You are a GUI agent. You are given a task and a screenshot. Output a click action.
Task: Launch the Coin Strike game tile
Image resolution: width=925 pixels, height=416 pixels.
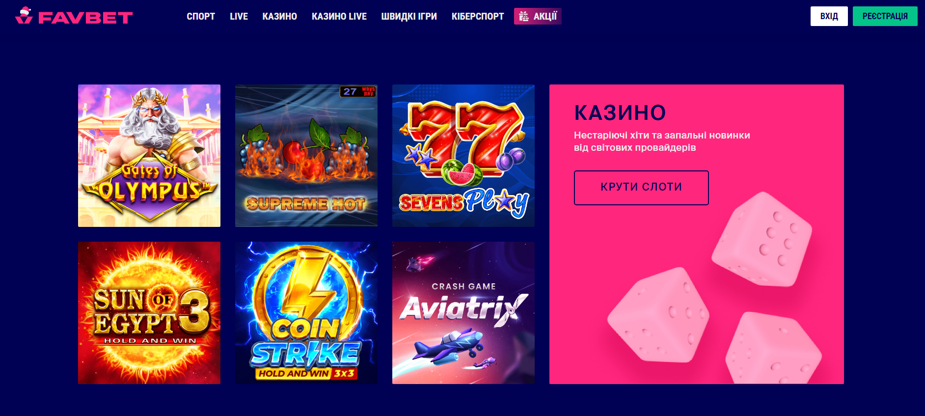(306, 313)
